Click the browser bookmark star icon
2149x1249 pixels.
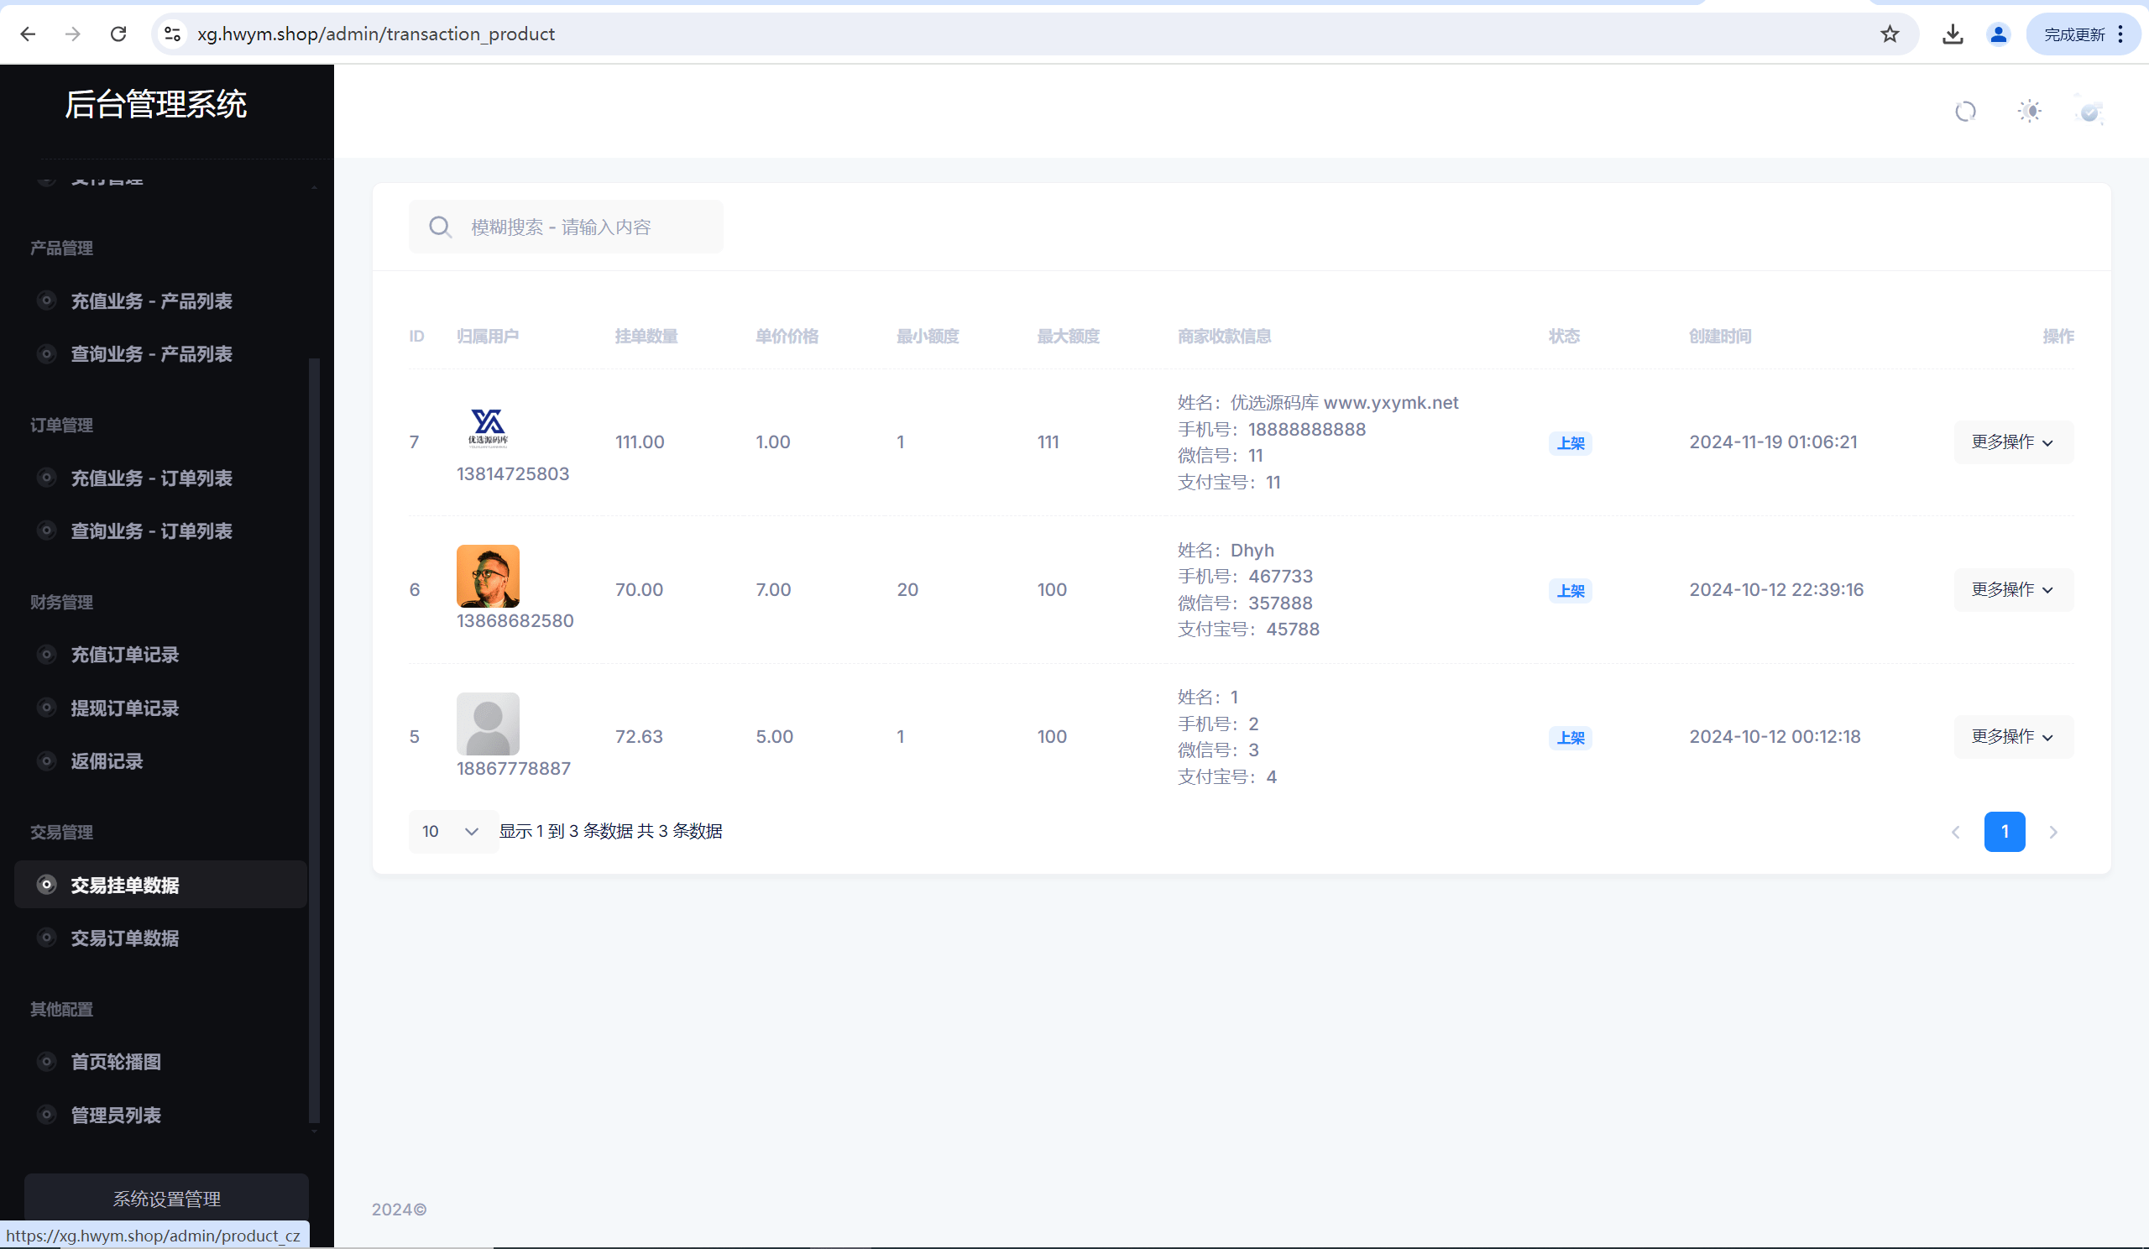pos(1890,34)
